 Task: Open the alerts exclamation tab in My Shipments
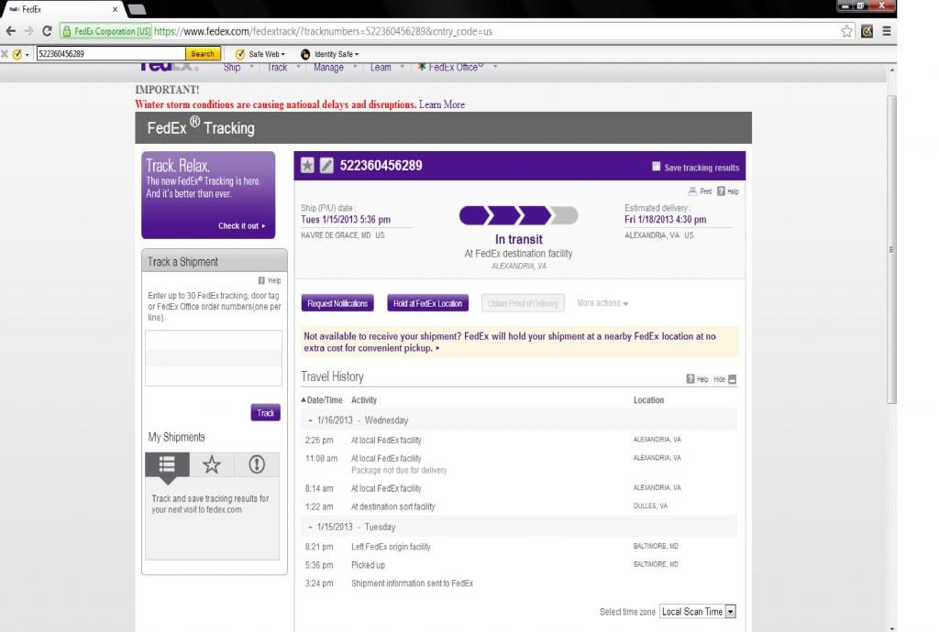click(x=257, y=464)
